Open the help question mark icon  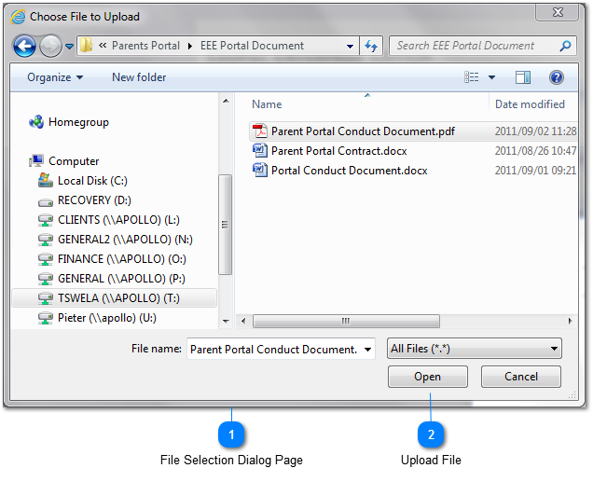(x=557, y=77)
